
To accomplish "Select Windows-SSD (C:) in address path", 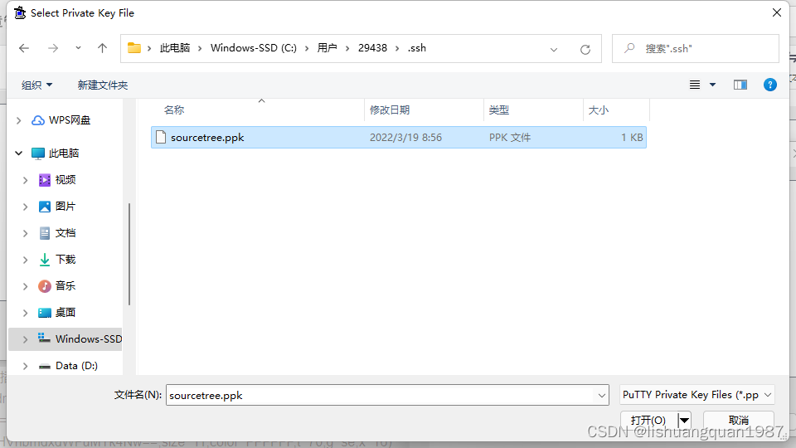I will (254, 48).
